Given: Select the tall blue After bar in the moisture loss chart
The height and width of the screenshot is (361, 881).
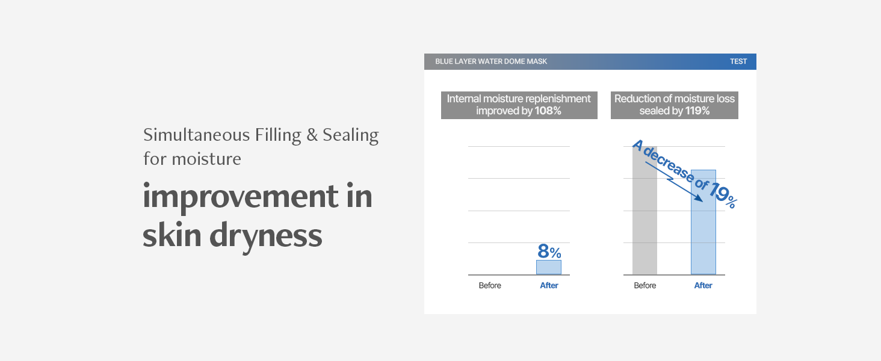Looking at the screenshot, I should [703, 241].
